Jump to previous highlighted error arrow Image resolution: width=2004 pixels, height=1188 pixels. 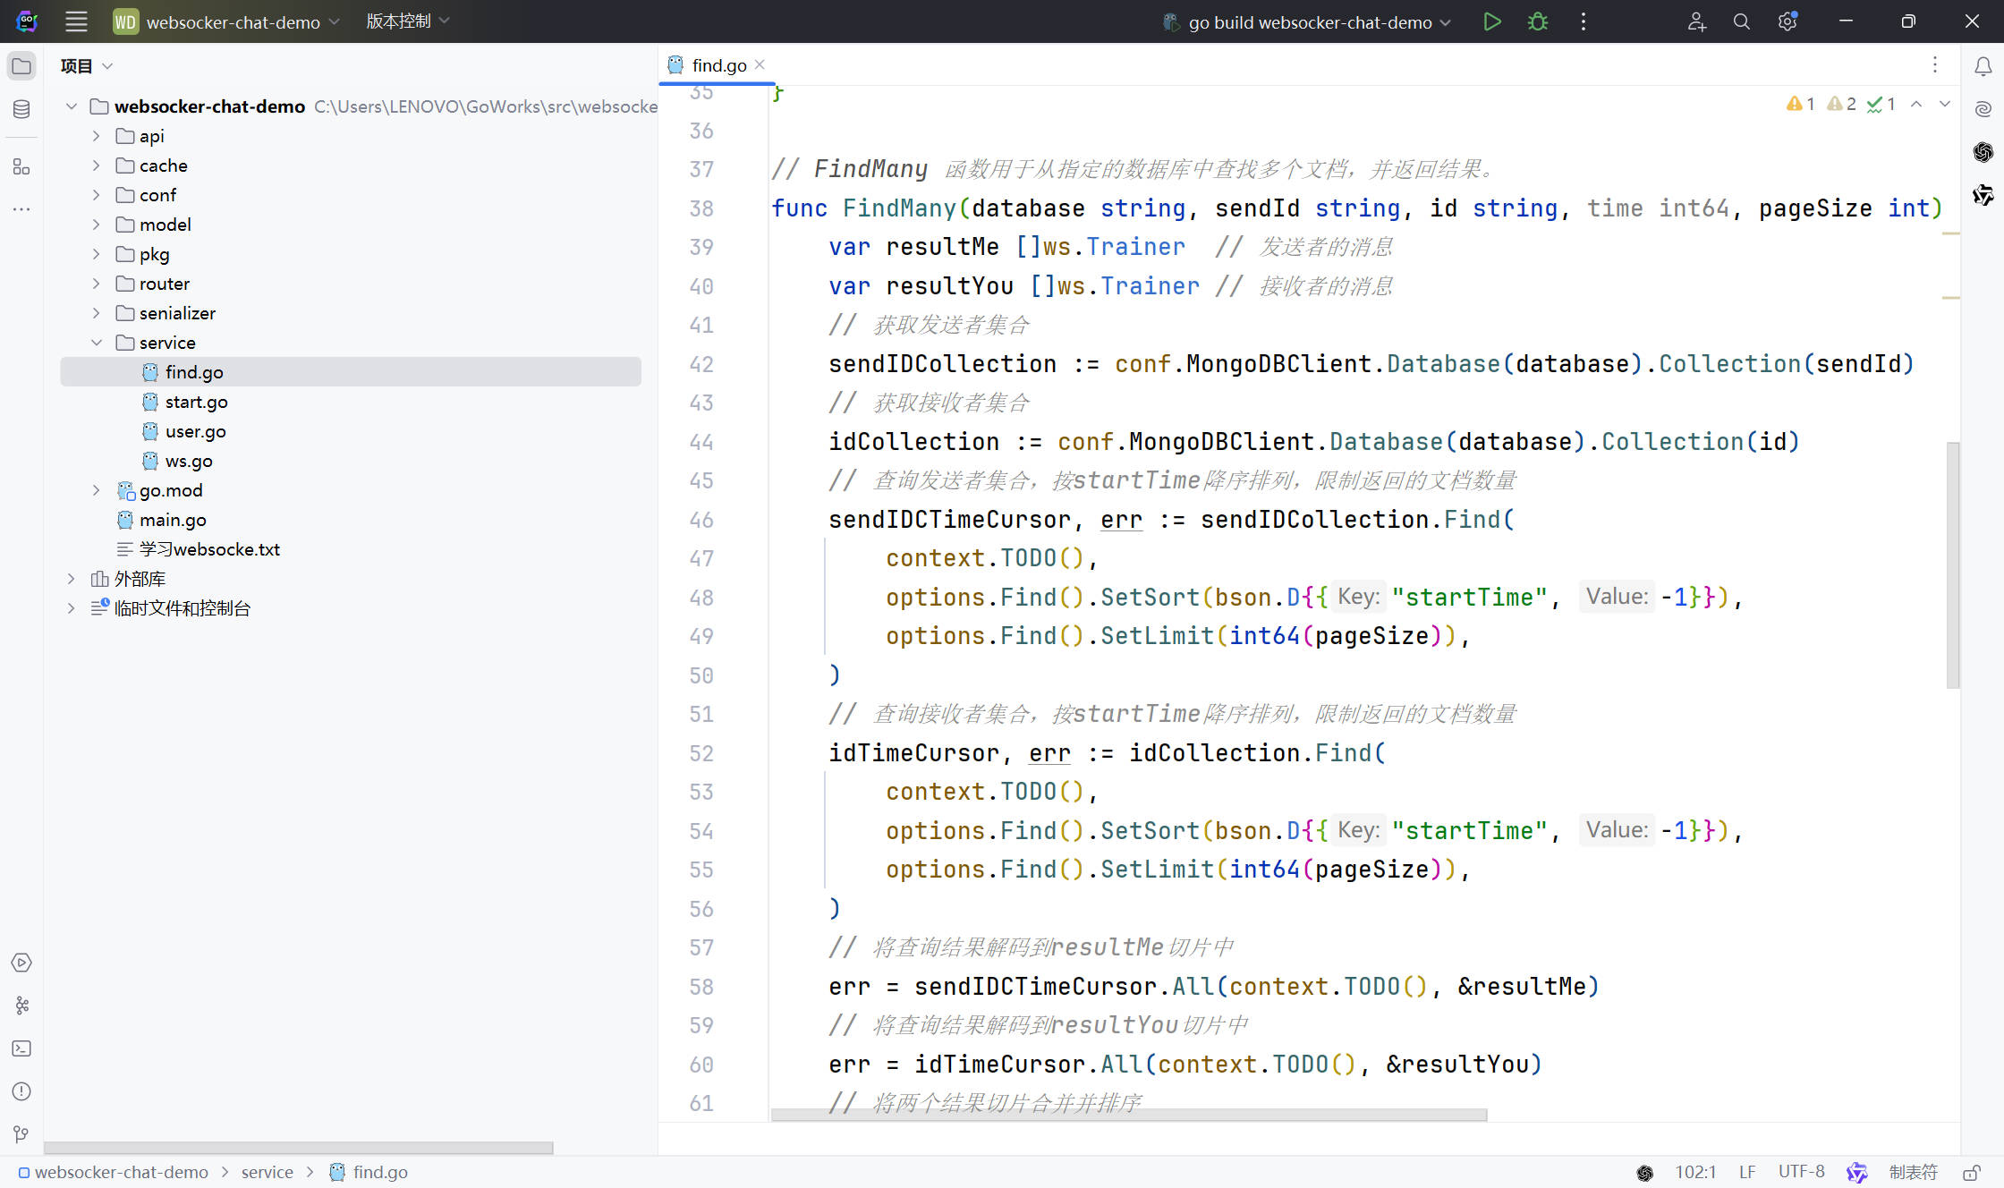pos(1916,104)
